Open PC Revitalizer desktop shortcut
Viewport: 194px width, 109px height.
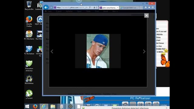(x=29, y=50)
